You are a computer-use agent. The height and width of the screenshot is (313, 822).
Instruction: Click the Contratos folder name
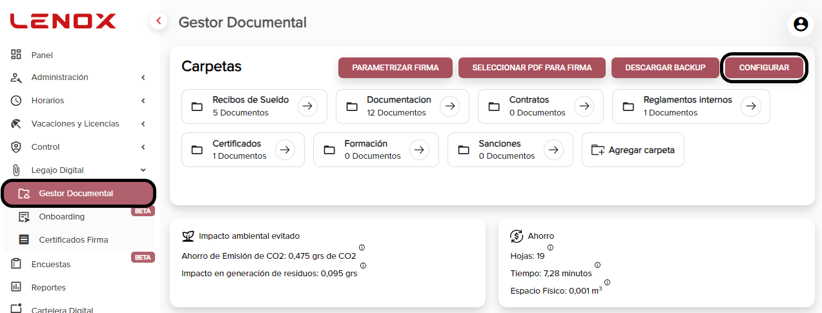529,100
